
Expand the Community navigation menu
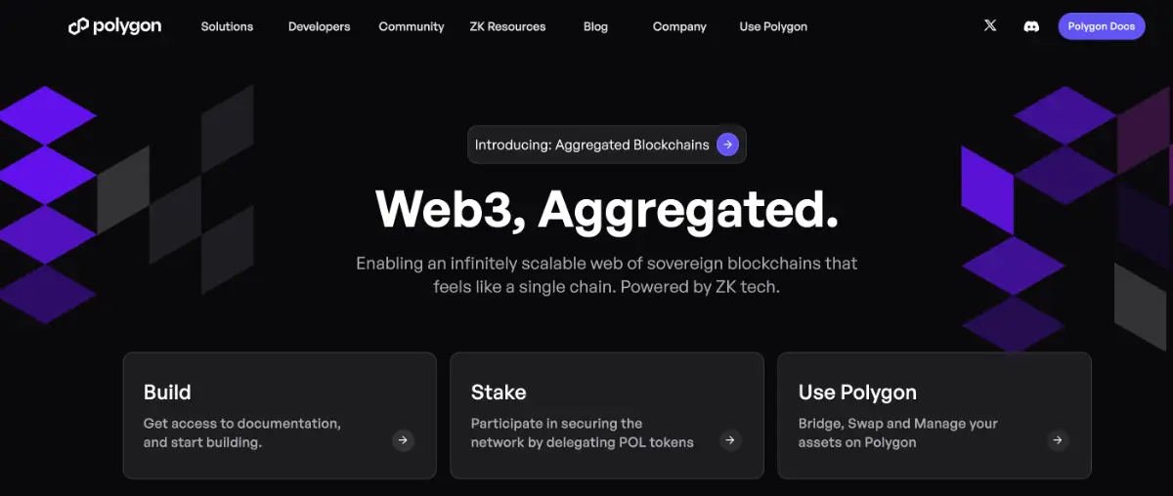[412, 26]
